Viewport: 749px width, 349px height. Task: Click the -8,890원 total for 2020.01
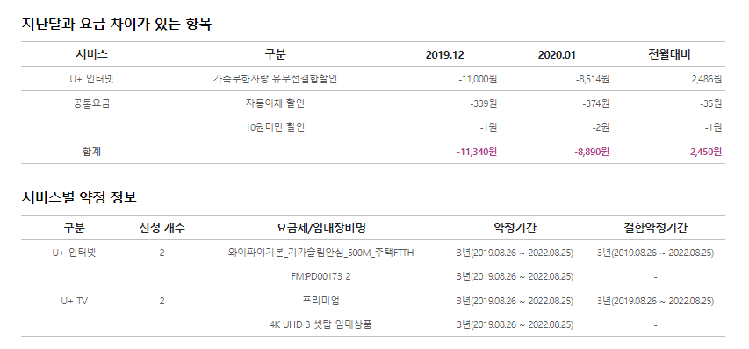[591, 152]
